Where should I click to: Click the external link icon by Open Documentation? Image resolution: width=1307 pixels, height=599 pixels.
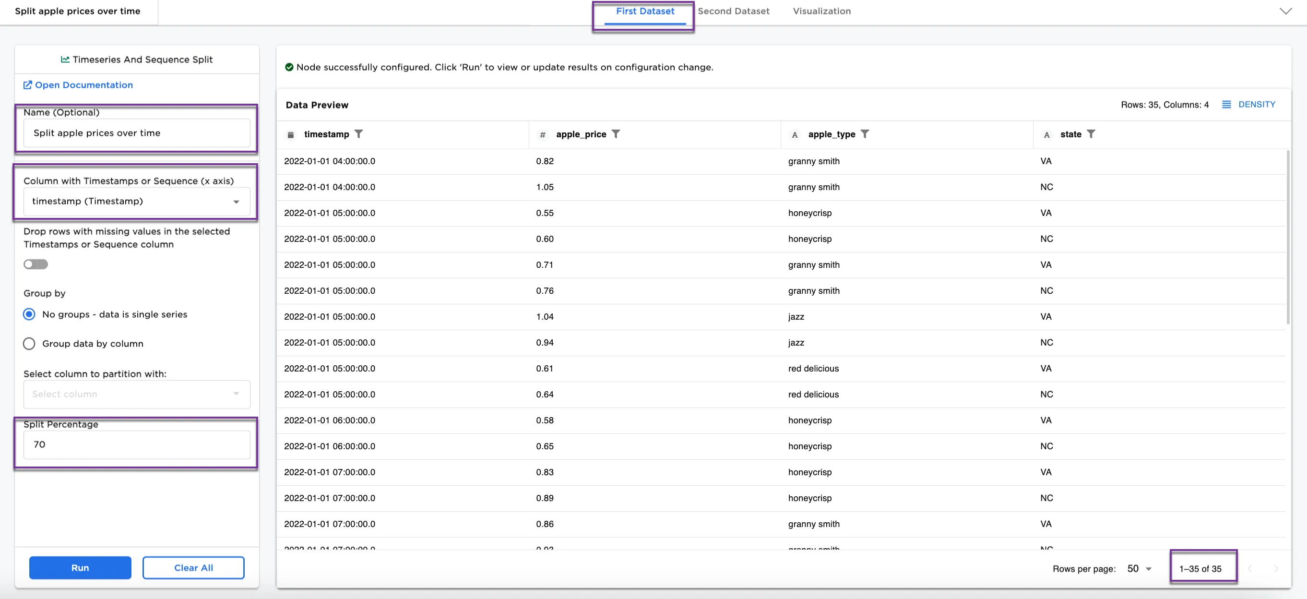pyautogui.click(x=27, y=85)
